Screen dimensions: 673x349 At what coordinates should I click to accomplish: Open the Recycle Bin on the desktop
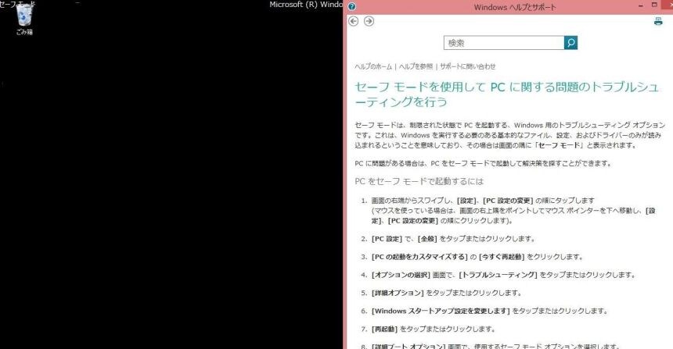(x=24, y=20)
